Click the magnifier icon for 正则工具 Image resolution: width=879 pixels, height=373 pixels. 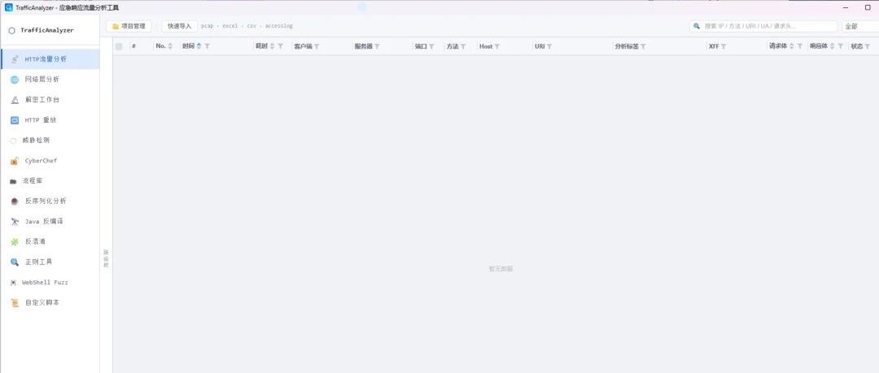pos(15,262)
